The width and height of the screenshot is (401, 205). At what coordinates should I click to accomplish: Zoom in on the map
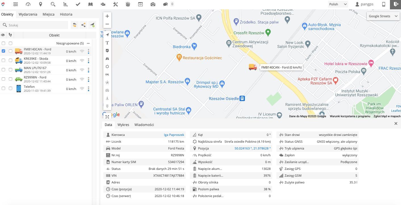[x=107, y=16]
